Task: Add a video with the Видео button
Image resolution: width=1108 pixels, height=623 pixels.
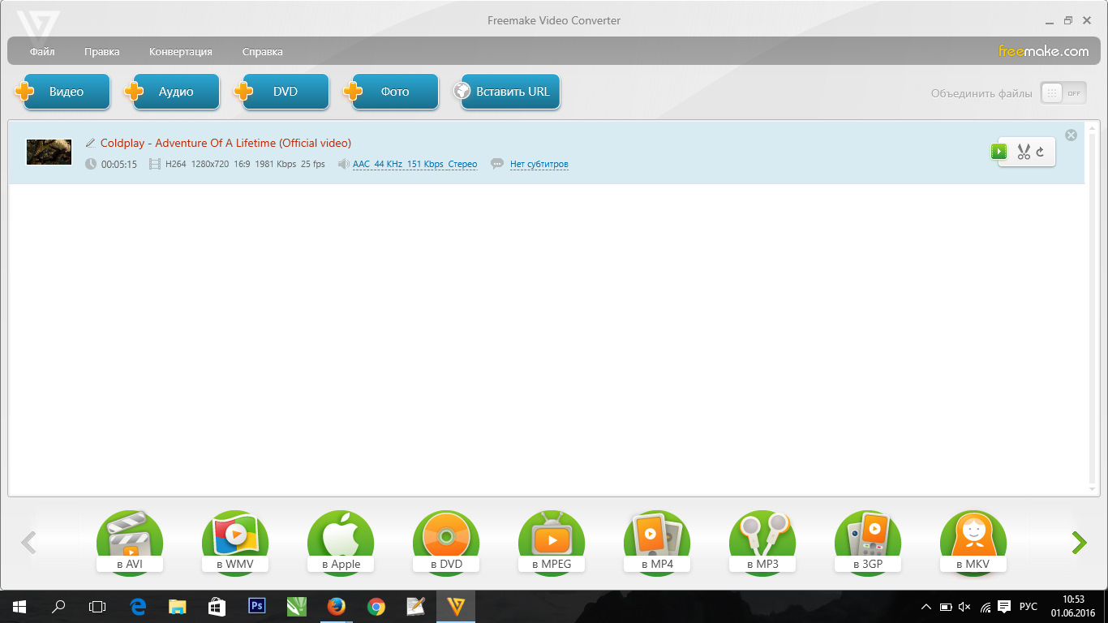Action: (63, 92)
